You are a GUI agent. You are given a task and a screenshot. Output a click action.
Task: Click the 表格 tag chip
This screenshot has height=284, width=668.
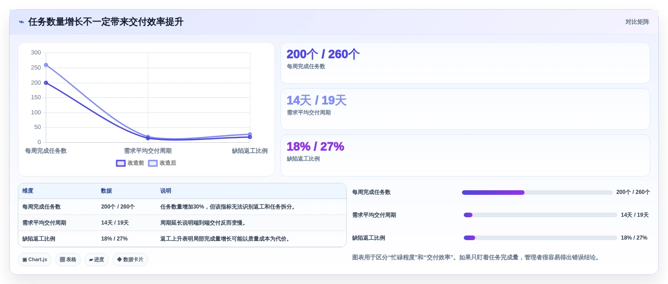[68, 260]
